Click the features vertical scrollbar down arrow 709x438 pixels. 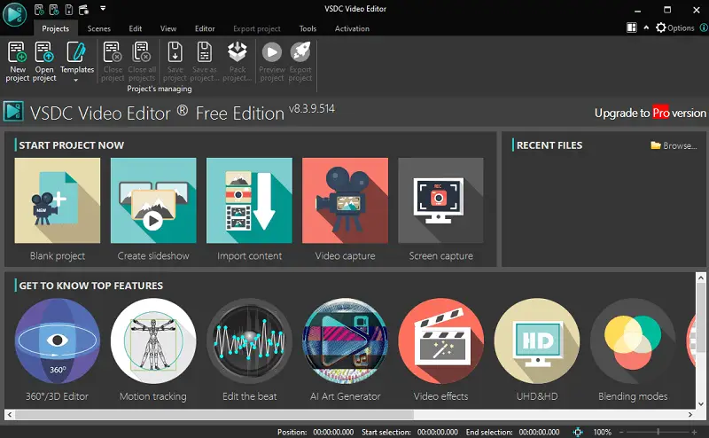701,404
